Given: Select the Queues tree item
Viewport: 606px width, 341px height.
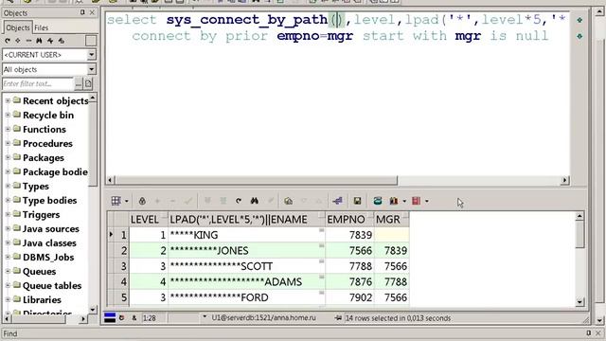Looking at the screenshot, I should 39,272.
